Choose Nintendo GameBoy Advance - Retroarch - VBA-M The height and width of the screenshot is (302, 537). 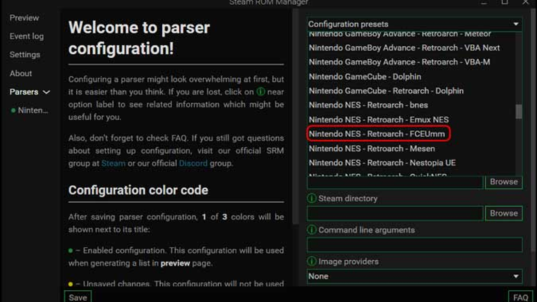tap(399, 62)
